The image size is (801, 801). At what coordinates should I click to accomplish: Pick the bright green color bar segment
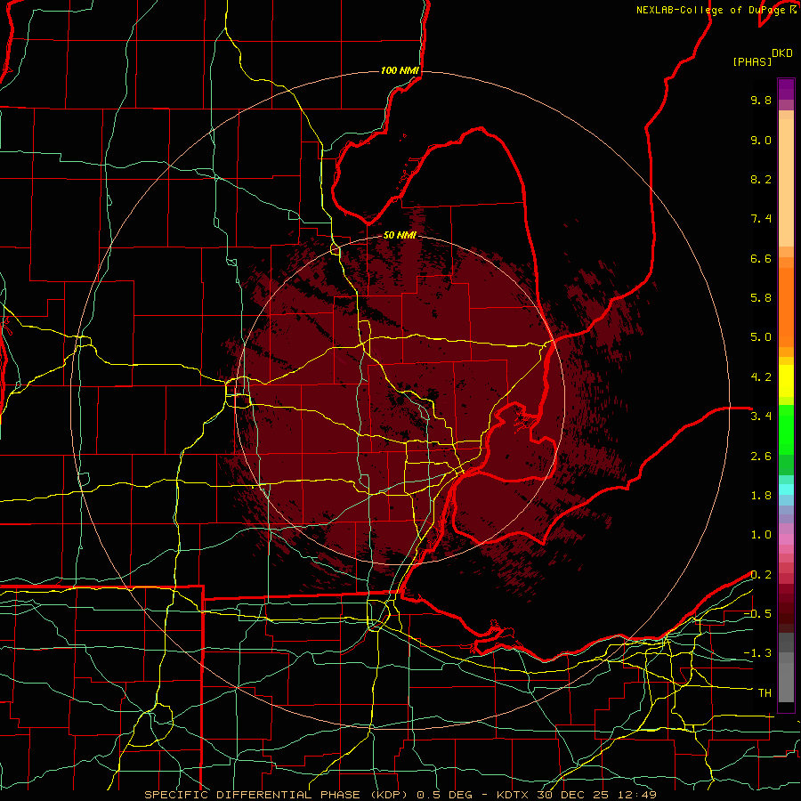tap(786, 429)
